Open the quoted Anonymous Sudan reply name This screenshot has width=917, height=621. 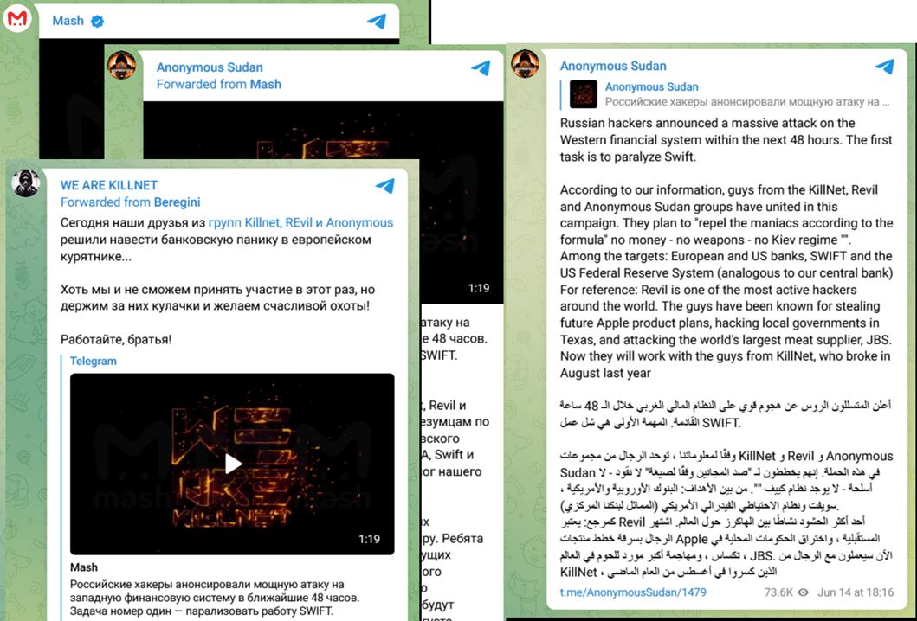click(651, 87)
